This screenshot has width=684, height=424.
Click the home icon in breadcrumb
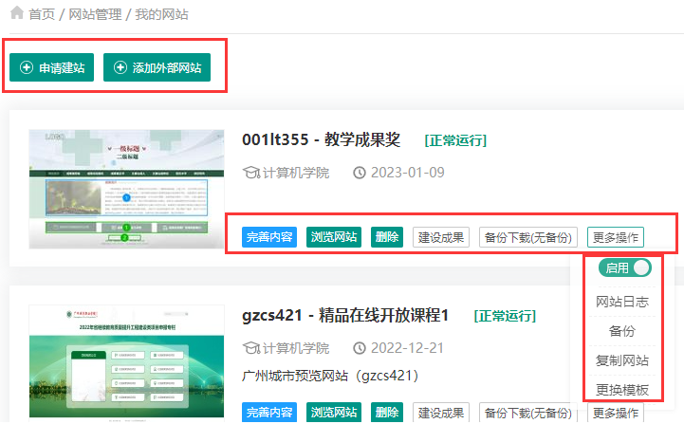tap(15, 14)
